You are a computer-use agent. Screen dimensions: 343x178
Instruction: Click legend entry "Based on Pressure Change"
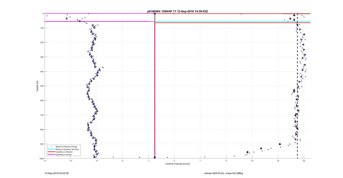pyautogui.click(x=66, y=147)
